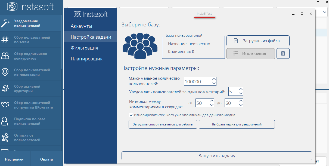This screenshot has width=329, height=166.
Task: Open Сбор пользователей по геолокации
Action: tap(30, 72)
